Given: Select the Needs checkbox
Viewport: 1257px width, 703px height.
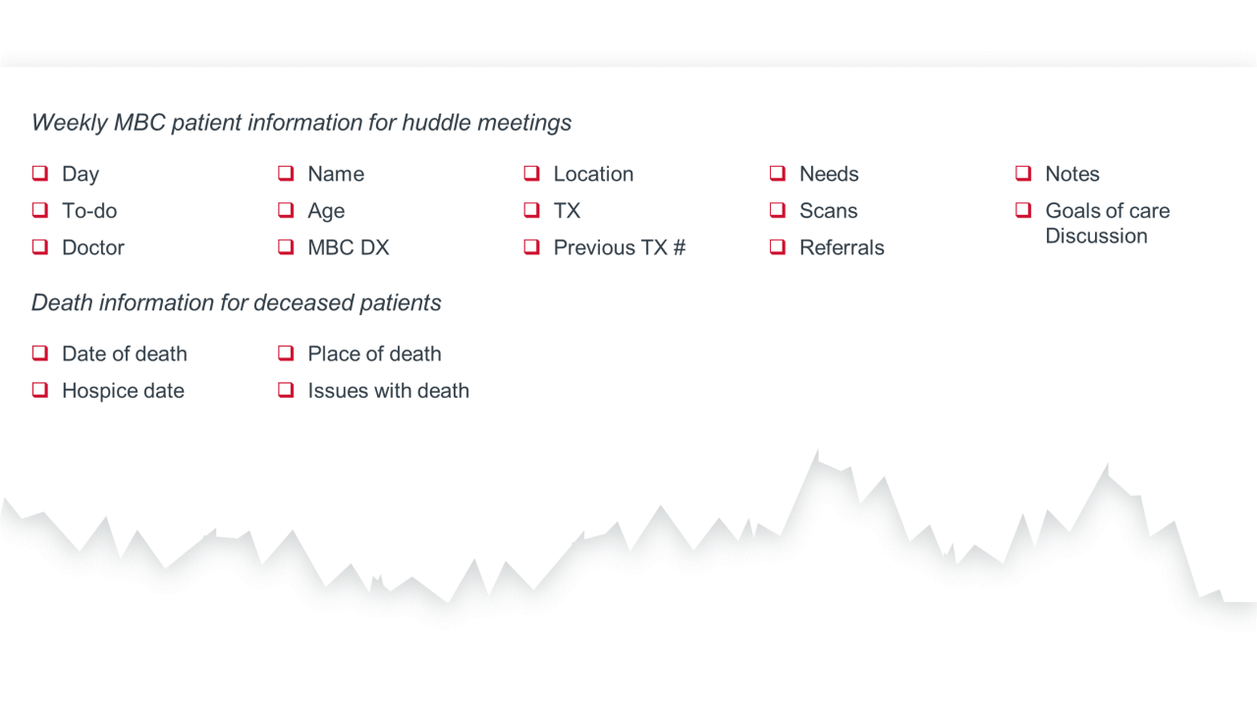Looking at the screenshot, I should click(x=778, y=174).
